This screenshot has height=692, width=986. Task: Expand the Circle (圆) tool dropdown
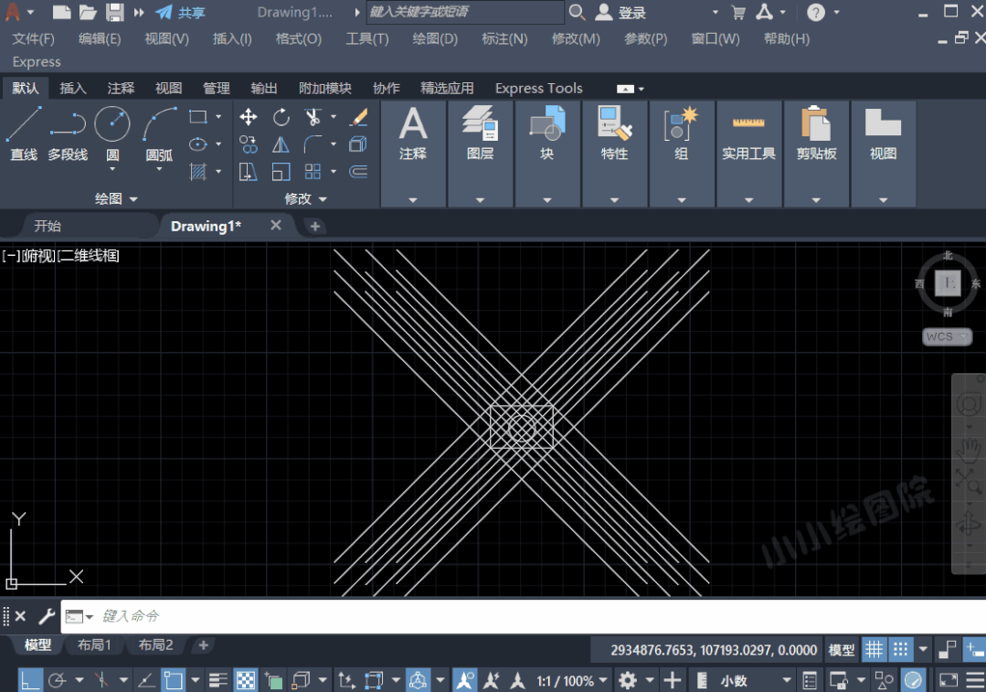(x=112, y=169)
